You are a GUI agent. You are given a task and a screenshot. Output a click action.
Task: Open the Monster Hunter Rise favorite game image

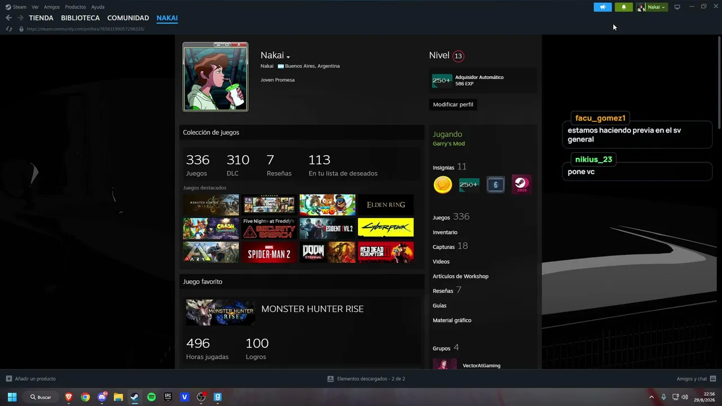coord(221,313)
